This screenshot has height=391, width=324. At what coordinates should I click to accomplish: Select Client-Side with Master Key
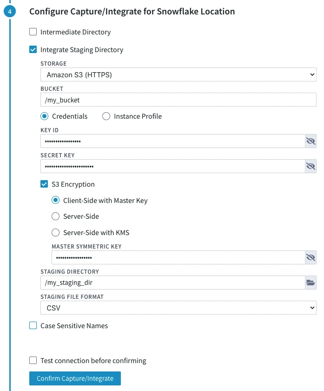[55, 200]
